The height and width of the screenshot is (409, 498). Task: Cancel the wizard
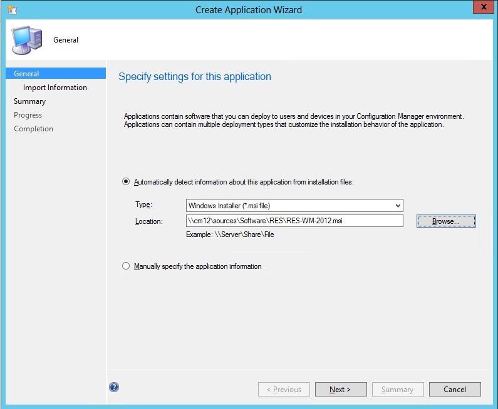point(455,390)
